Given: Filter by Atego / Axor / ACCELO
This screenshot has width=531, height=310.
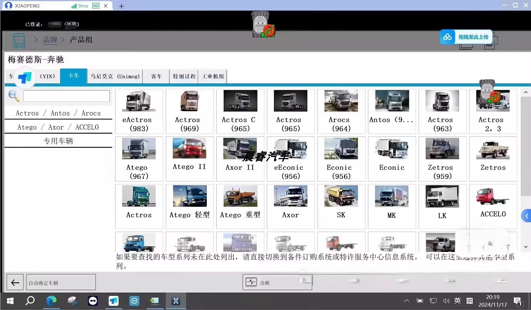Looking at the screenshot, I should tap(58, 127).
